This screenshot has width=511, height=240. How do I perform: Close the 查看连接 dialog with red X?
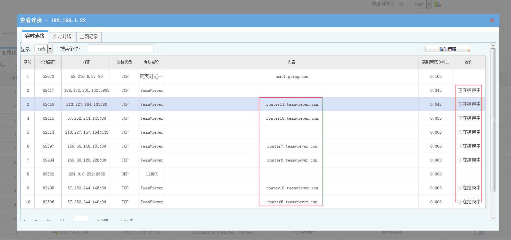(492, 20)
